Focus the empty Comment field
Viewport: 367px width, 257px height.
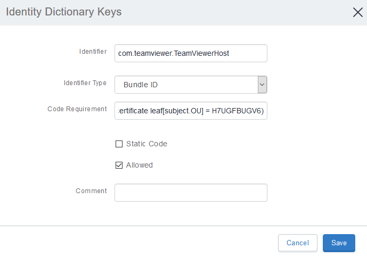(191, 193)
